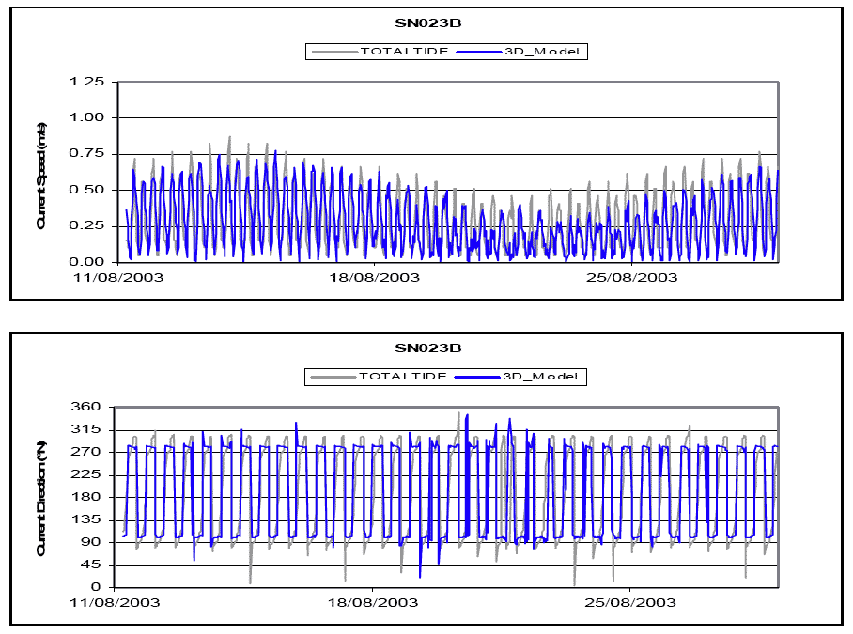Select the TOTALTIDE legend entry in the speed chart
This screenshot has height=634, width=853.
tap(401, 52)
